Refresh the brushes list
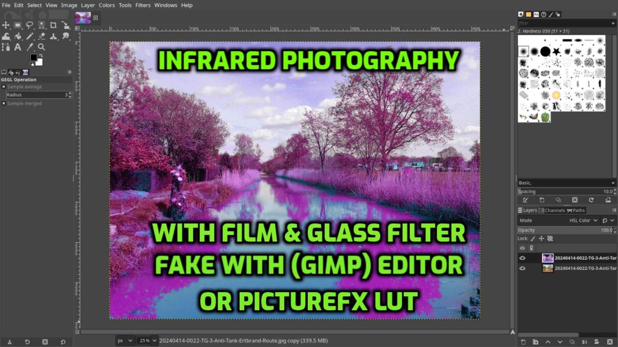Screen dimensions: 618x347 coord(591,200)
